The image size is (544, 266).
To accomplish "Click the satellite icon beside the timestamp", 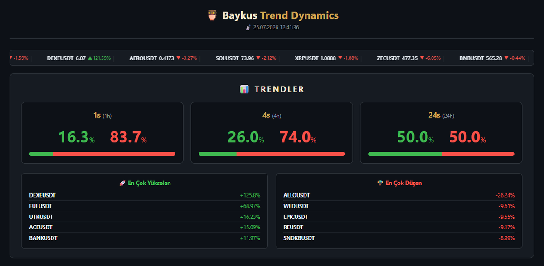I will [248, 27].
